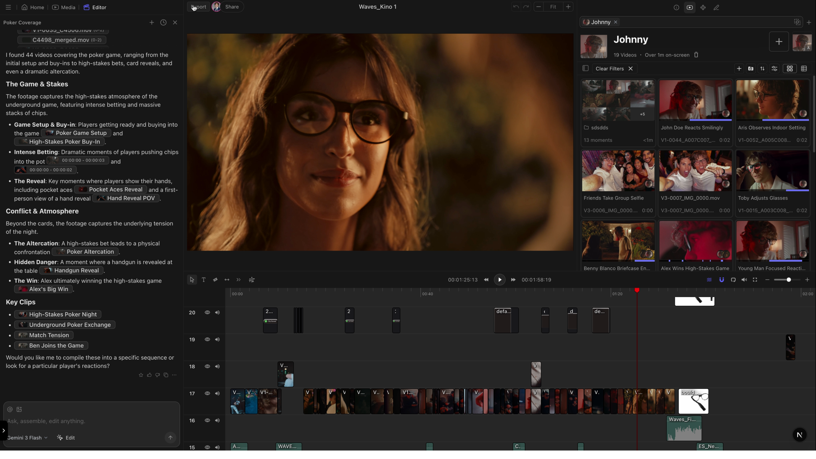The width and height of the screenshot is (816, 459).
Task: Select the Text tool in timeline toolbar
Action: pos(203,280)
